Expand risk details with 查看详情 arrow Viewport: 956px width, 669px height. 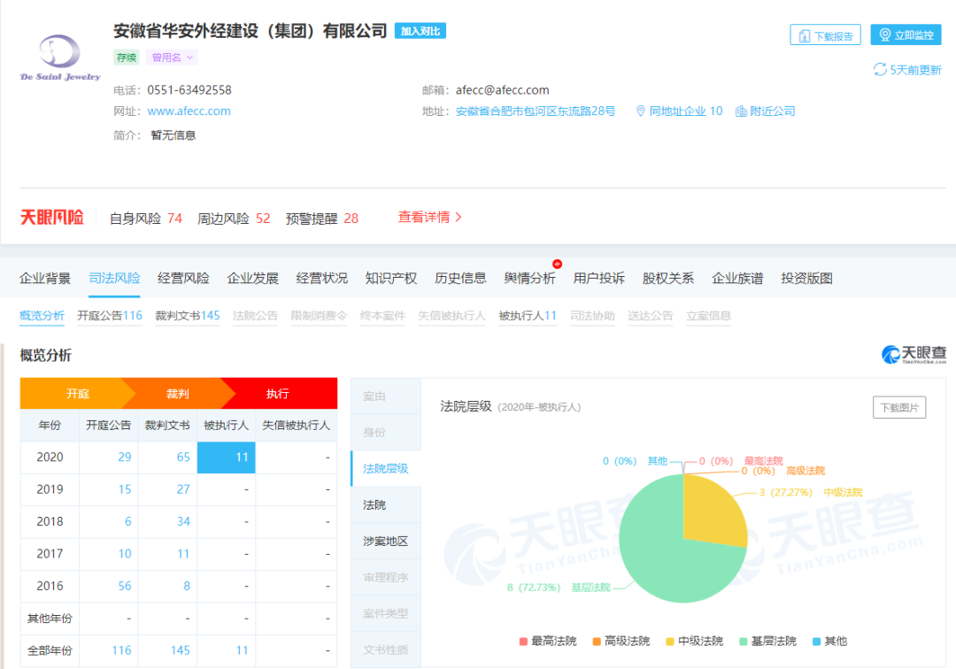[430, 218]
